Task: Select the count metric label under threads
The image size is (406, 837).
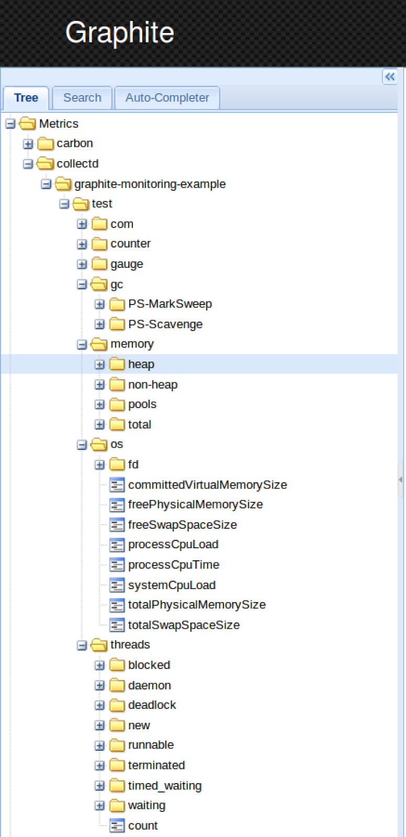Action: (143, 826)
